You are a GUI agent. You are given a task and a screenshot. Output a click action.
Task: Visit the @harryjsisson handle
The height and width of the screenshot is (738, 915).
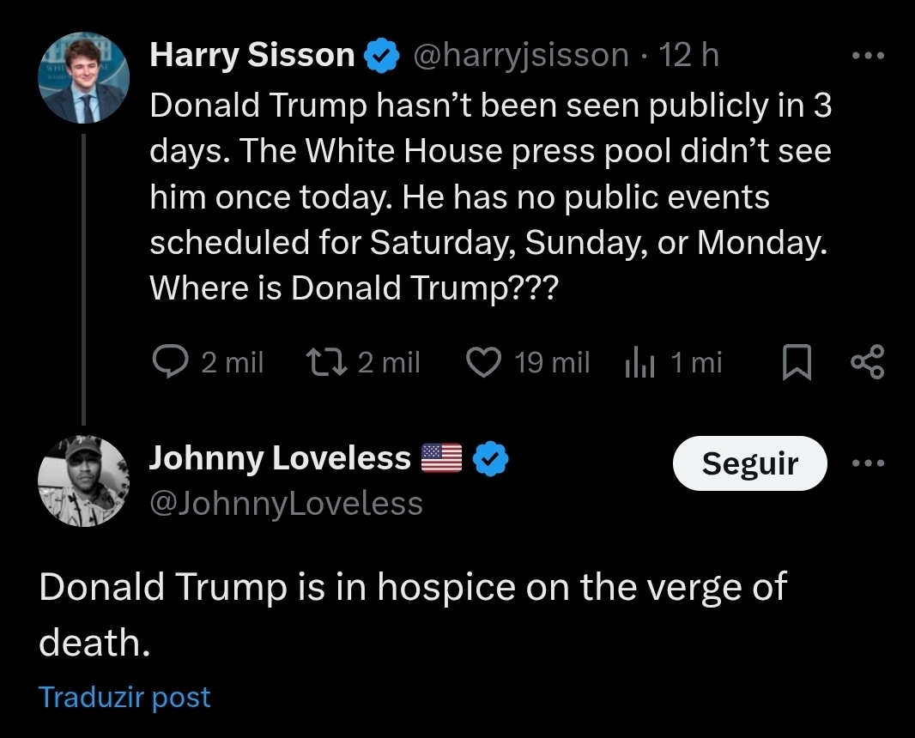click(521, 56)
